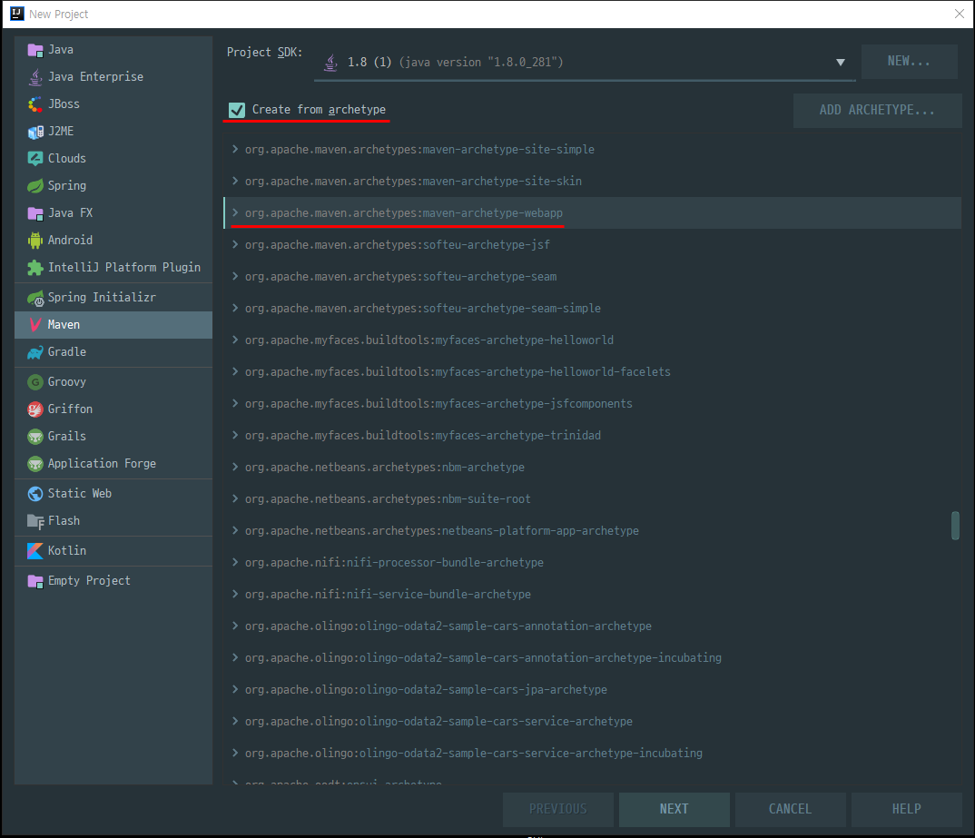Click the Application Forge icon
Screen dimensions: 975x838
tap(35, 464)
